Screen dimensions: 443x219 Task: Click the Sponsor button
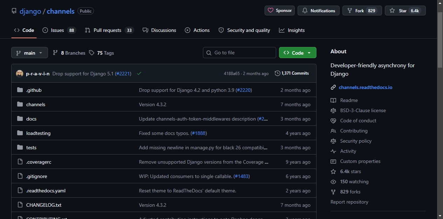pyautogui.click(x=280, y=11)
